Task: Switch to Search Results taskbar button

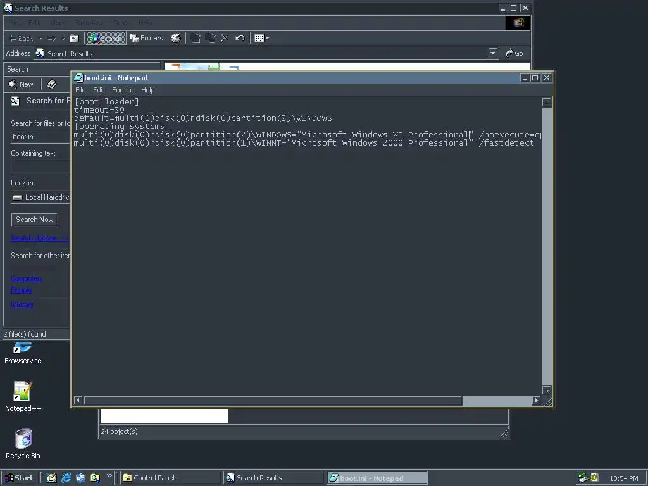Action: 273,478
